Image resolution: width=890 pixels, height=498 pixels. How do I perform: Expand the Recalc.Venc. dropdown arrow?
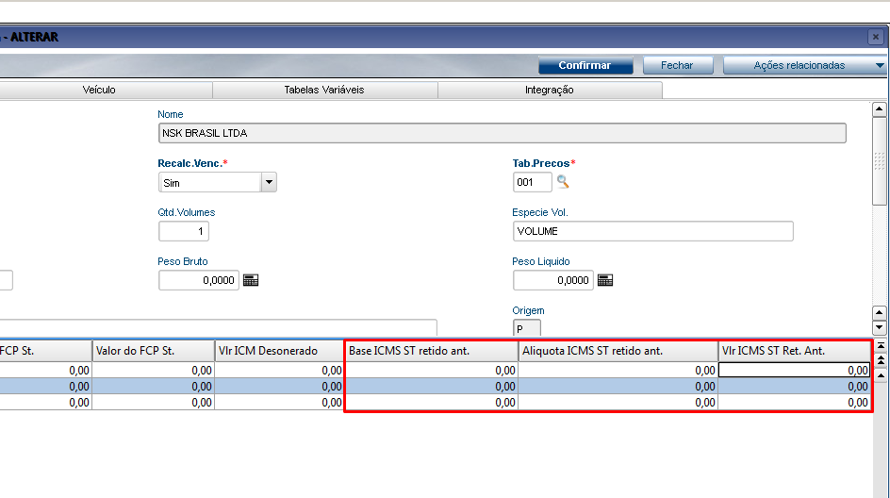[x=269, y=182]
